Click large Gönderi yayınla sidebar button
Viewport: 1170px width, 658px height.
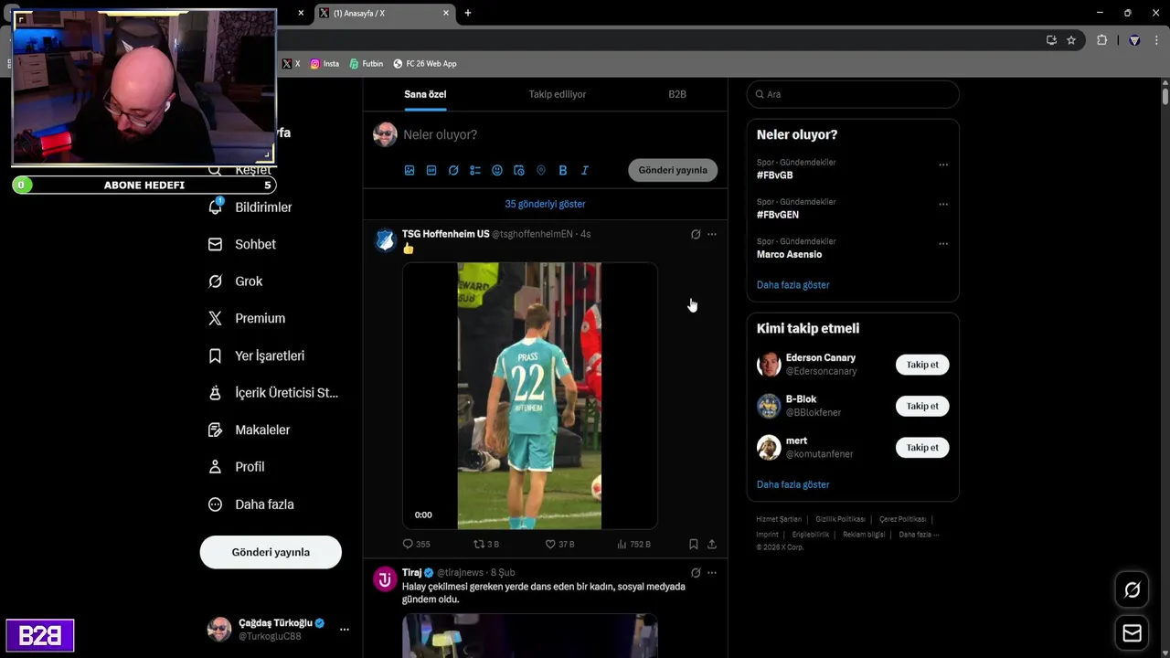point(271,552)
